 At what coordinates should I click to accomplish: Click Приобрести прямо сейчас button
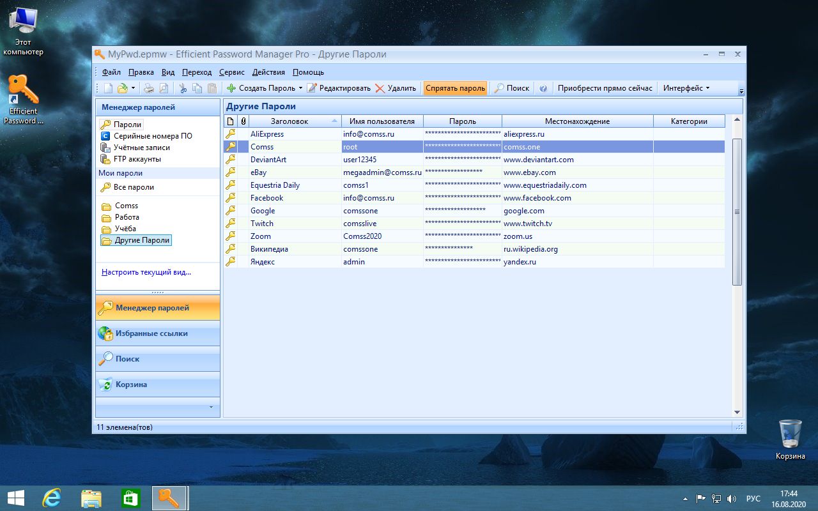point(603,88)
